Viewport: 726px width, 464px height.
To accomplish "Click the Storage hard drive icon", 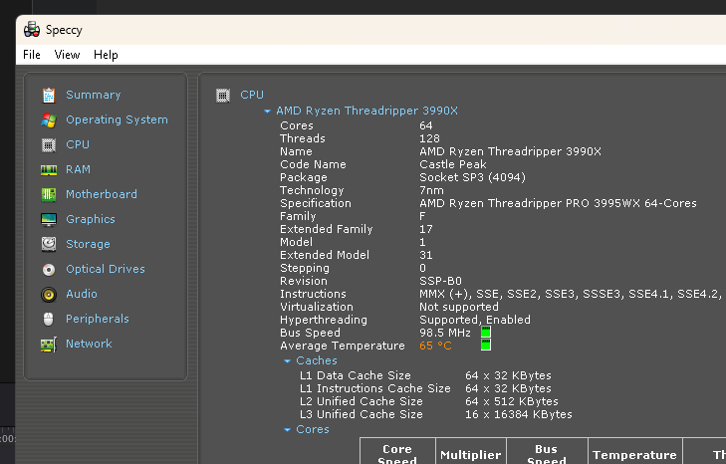I will click(49, 244).
